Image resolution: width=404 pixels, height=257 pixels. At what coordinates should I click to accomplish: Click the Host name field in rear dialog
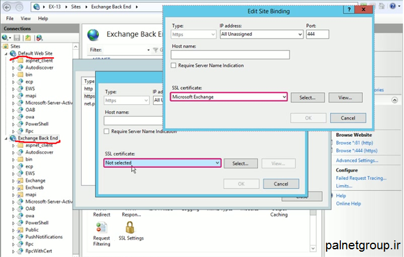pos(133,120)
